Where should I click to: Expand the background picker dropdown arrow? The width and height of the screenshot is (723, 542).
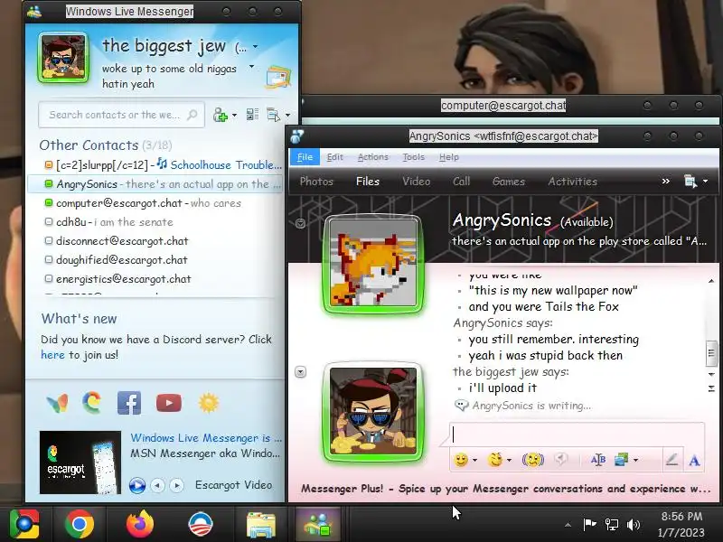[636, 460]
